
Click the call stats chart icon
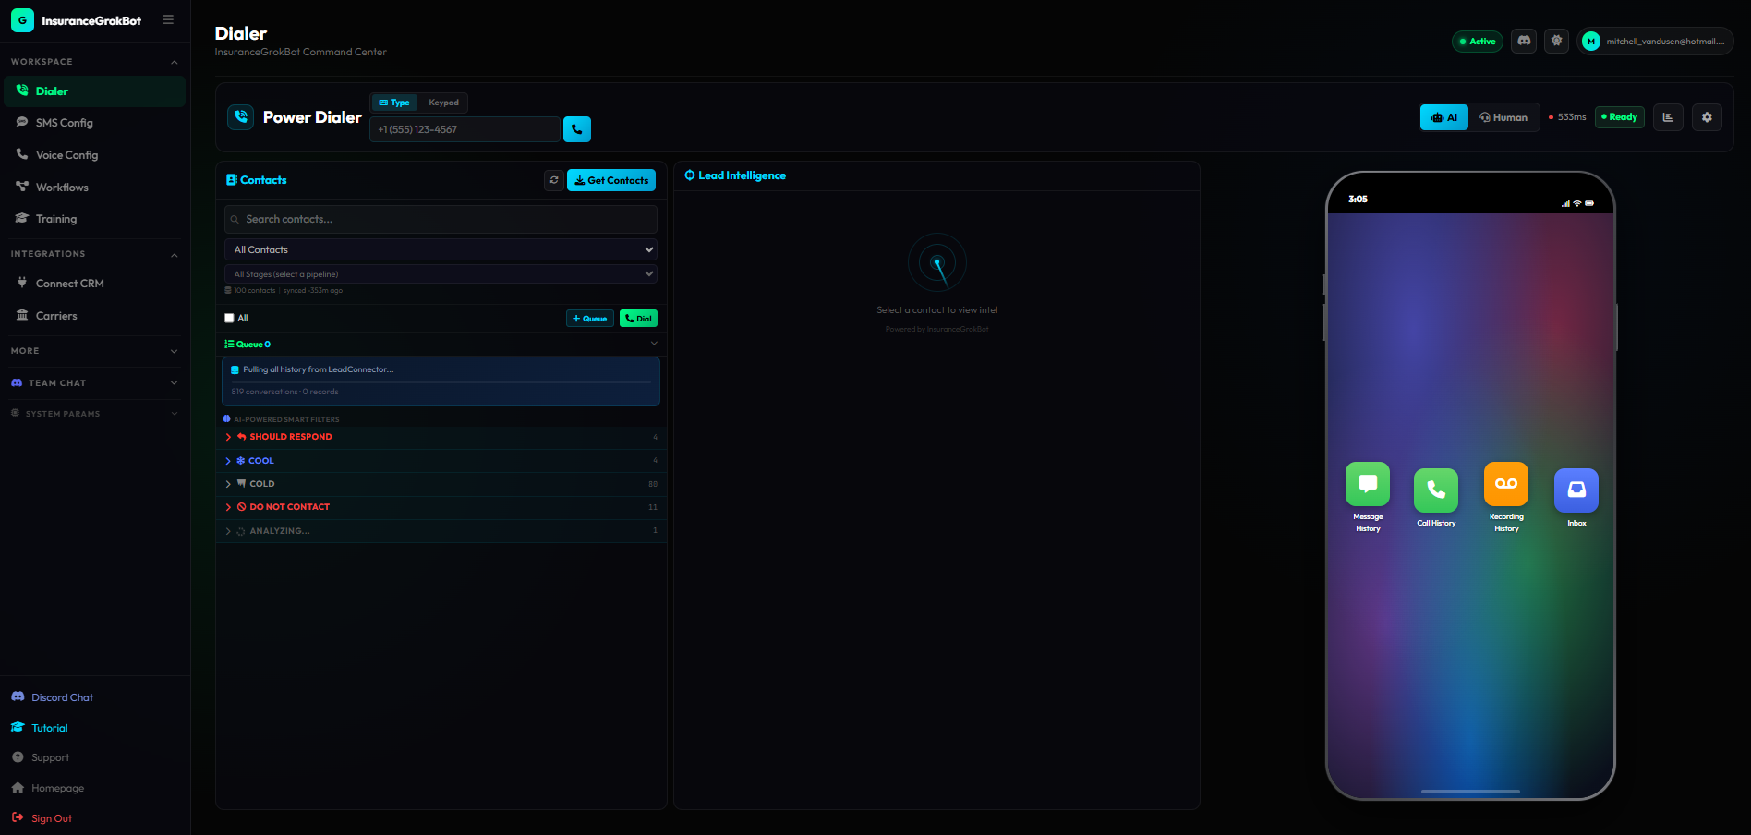point(1668,117)
